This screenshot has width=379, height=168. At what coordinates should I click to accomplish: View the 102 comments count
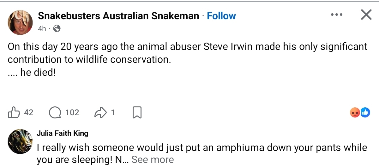72,112
